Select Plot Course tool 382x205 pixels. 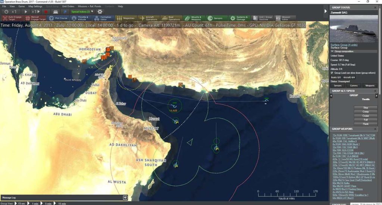click(58, 18)
